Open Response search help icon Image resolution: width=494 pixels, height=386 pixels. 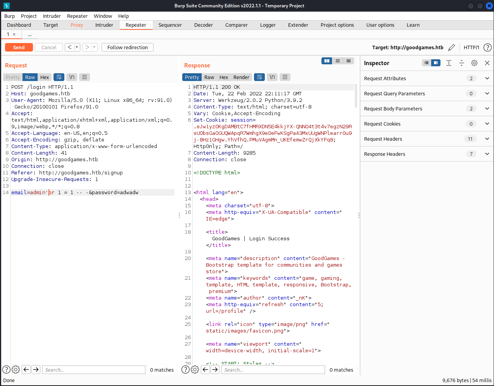click(x=185, y=370)
